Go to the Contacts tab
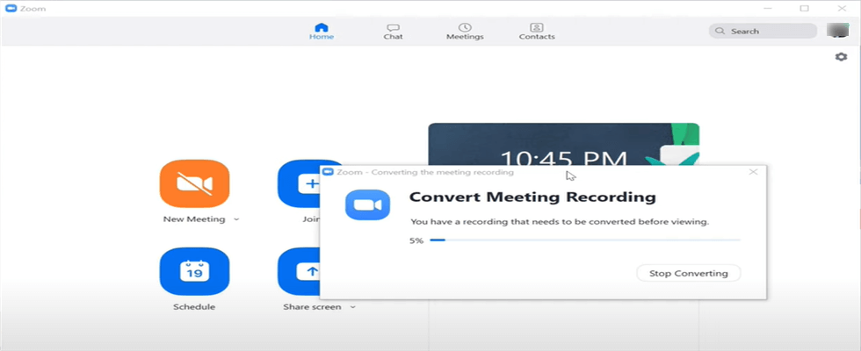The height and width of the screenshot is (351, 861). pyautogui.click(x=537, y=32)
